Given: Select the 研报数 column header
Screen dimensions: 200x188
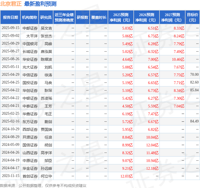Looking at the screenshot, I should [82, 17].
